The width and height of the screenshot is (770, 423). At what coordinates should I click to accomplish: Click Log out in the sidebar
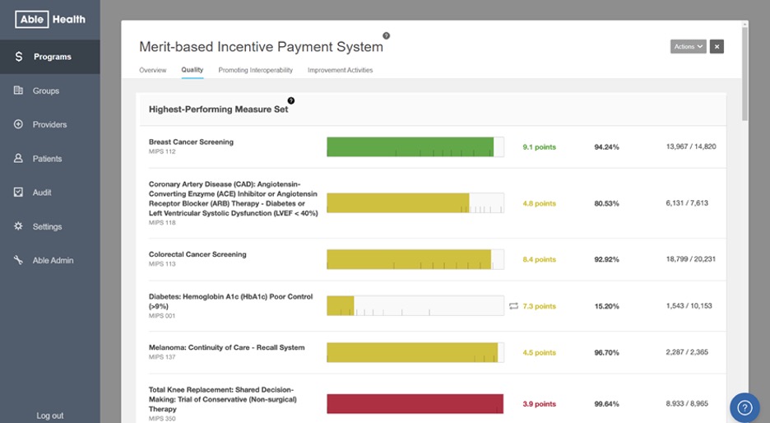coord(49,416)
